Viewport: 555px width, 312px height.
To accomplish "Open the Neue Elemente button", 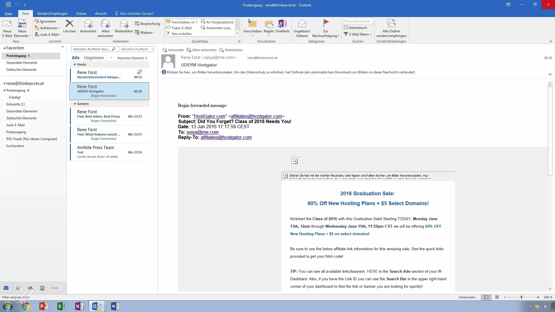I will coord(22,28).
